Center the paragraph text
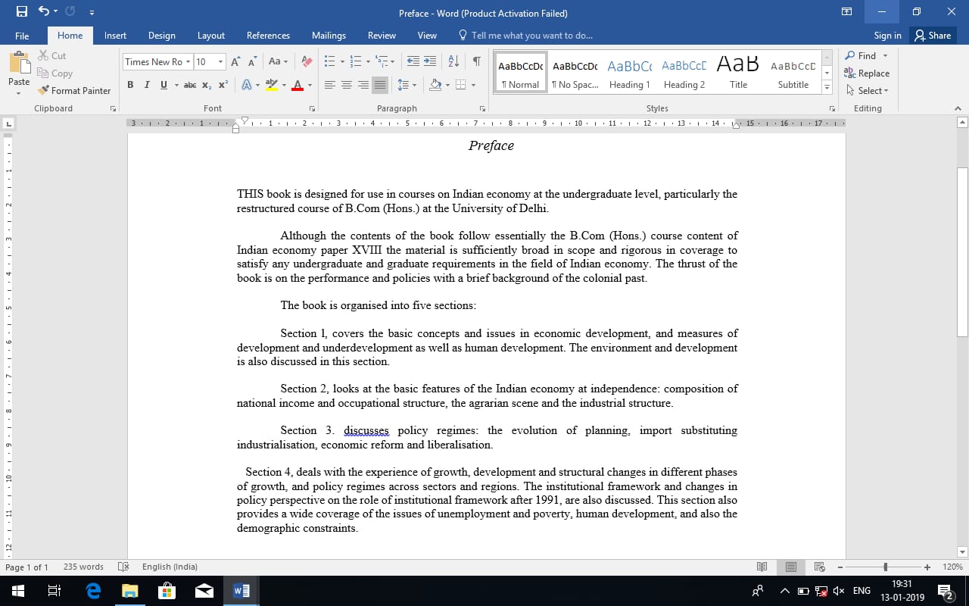 [347, 85]
